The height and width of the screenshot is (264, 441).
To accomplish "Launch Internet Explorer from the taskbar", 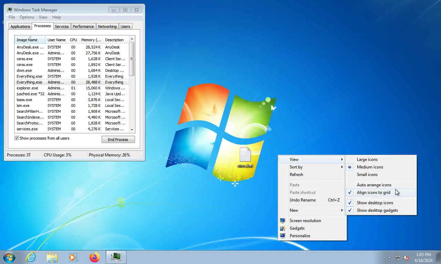I will coord(31,257).
